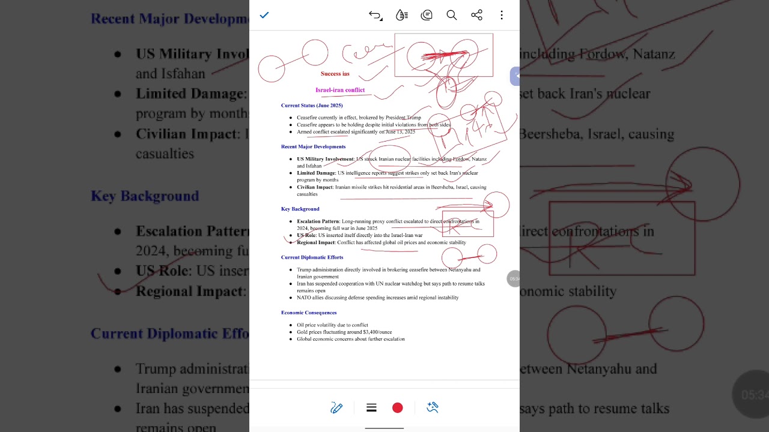Select the ink eraser sparkle tool

[433, 408]
